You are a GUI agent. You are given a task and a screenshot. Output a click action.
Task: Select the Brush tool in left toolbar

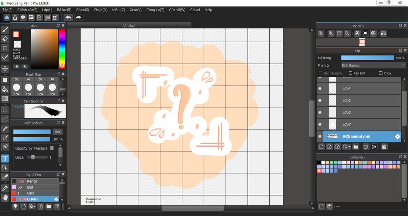pos(5,29)
